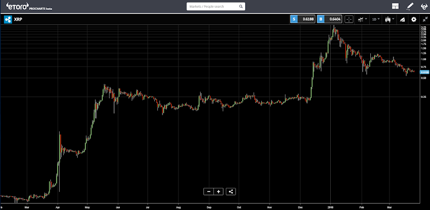
Task: Click the Sell button at 0.6188
Action: pyautogui.click(x=302, y=19)
